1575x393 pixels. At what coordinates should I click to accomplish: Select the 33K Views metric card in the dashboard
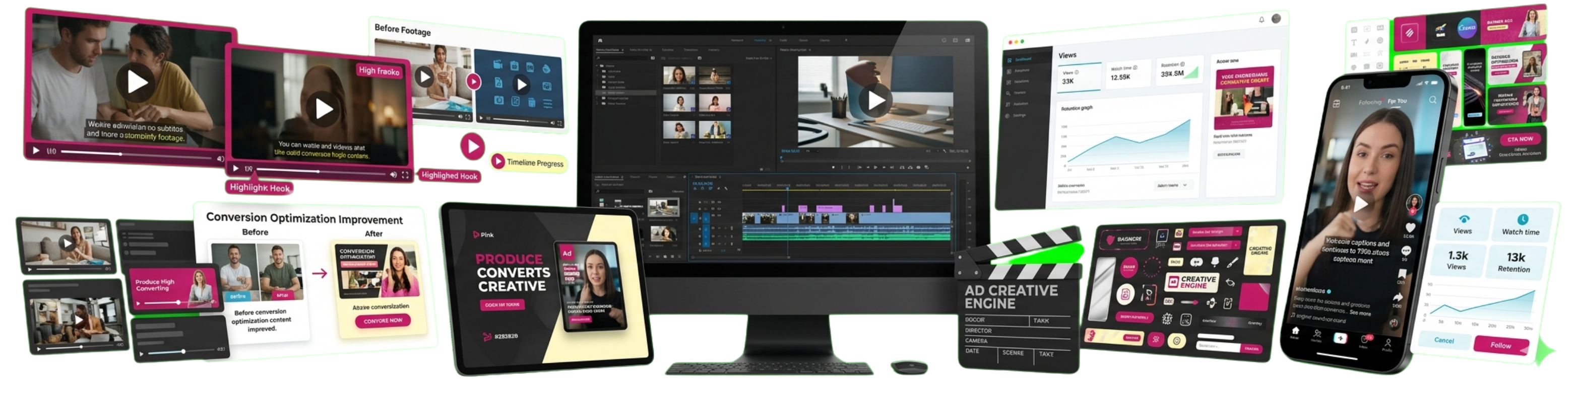point(1078,77)
